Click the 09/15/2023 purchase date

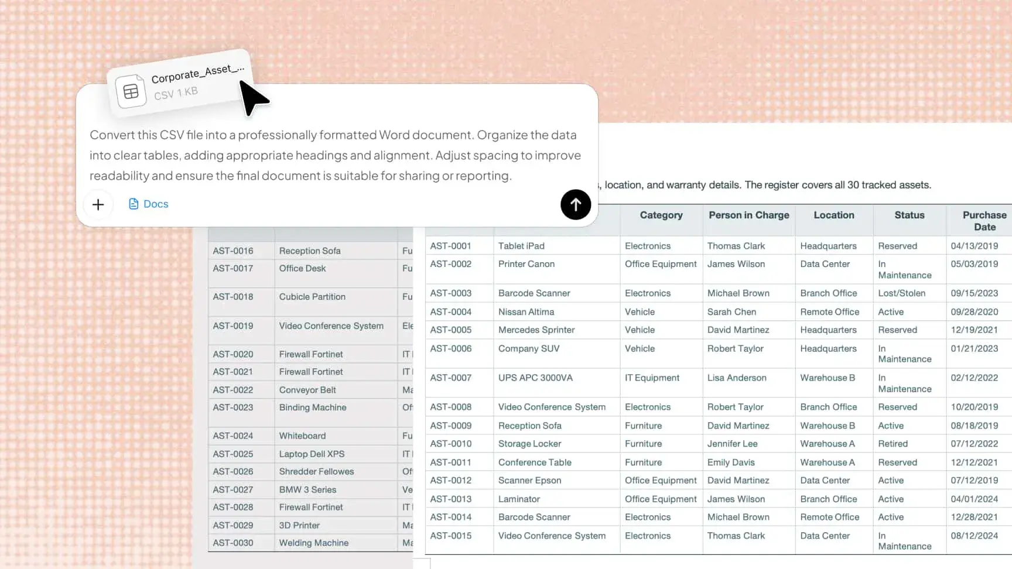[975, 293]
